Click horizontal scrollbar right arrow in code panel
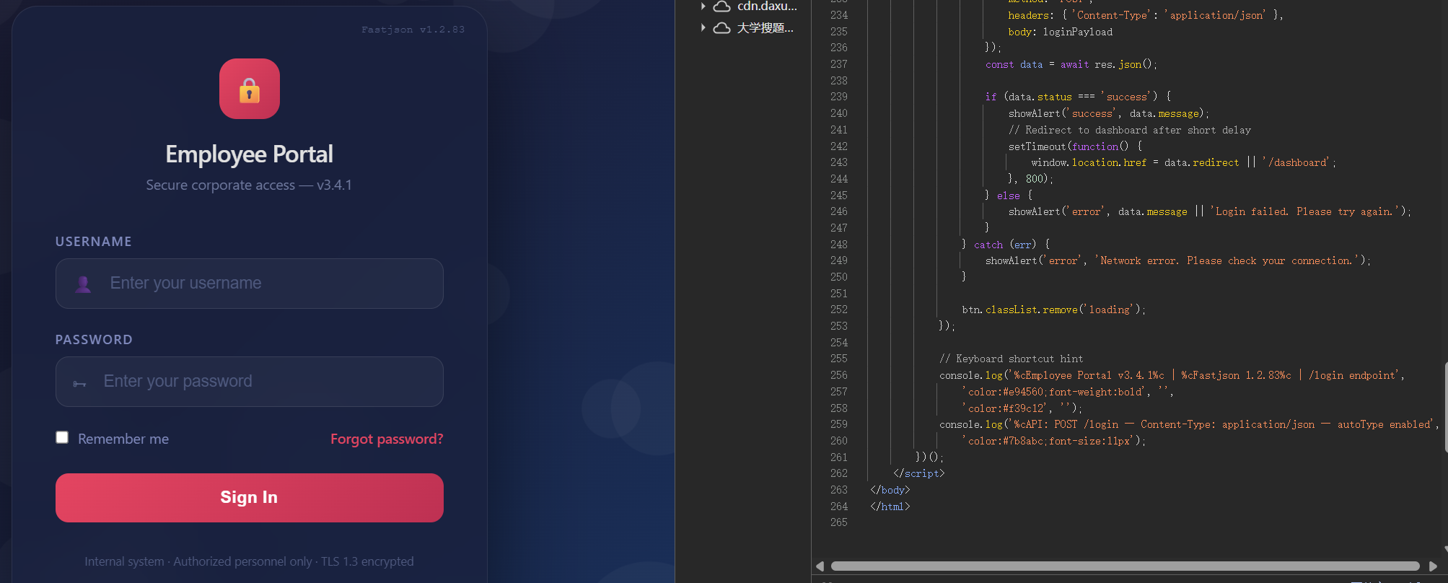This screenshot has width=1448, height=583. coord(1433,566)
